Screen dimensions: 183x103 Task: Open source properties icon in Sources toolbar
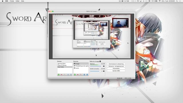point(81,75)
